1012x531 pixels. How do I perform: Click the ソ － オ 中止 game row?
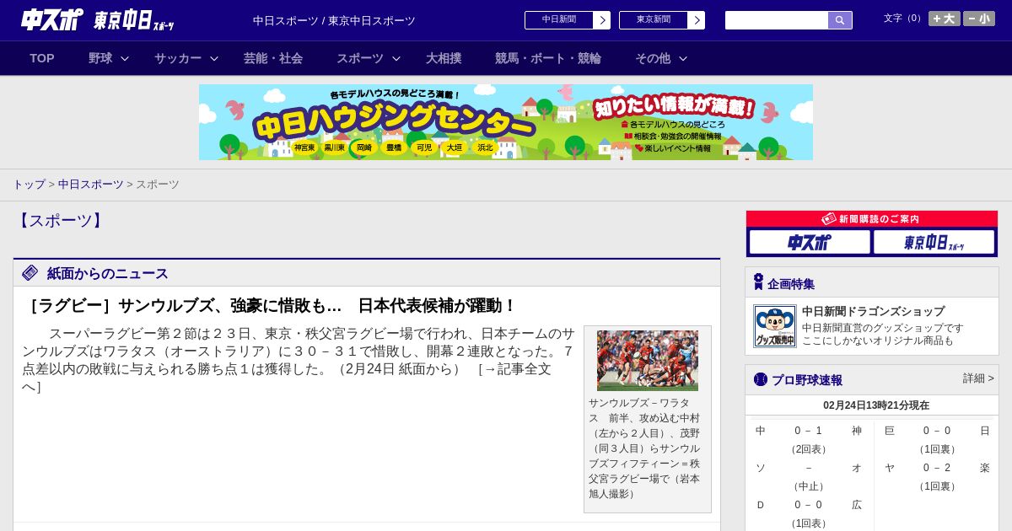point(809,477)
